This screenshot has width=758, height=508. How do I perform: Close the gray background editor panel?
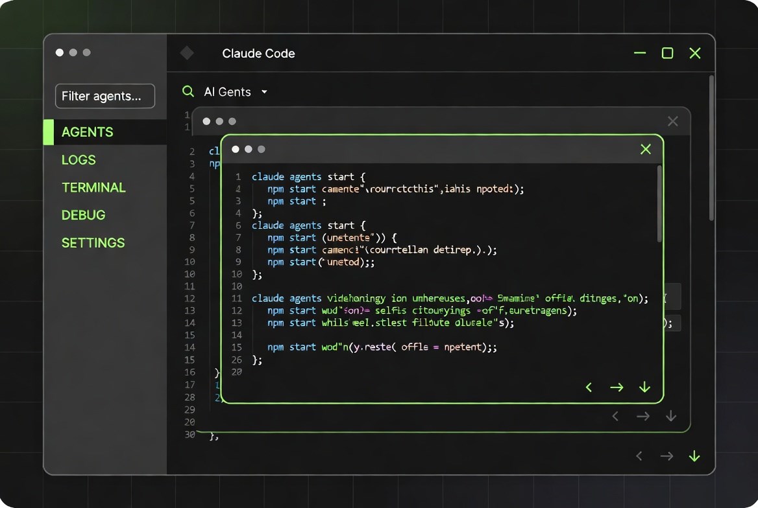tap(672, 121)
